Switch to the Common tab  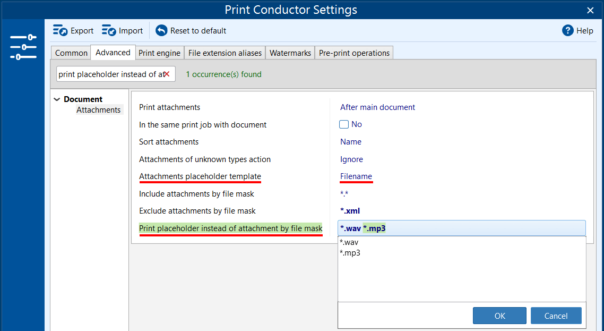pos(71,53)
